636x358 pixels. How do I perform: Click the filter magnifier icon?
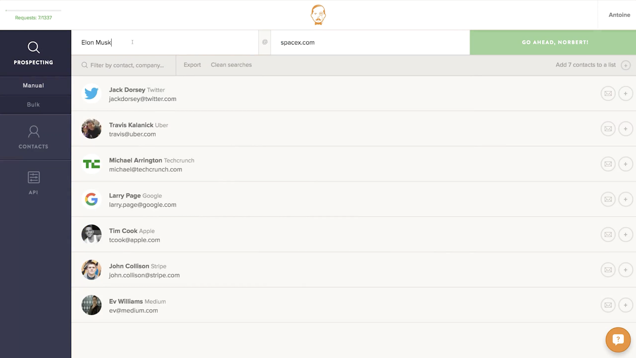pyautogui.click(x=85, y=65)
